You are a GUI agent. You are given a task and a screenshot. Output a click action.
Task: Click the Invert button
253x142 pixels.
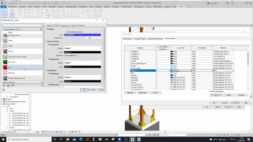[x=155, y=93]
